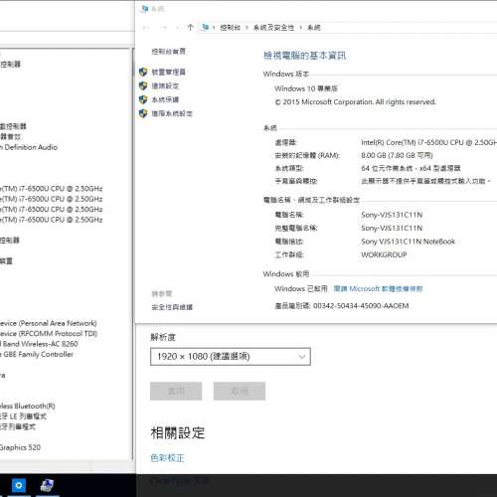Click the 解析度 label

tap(163, 337)
